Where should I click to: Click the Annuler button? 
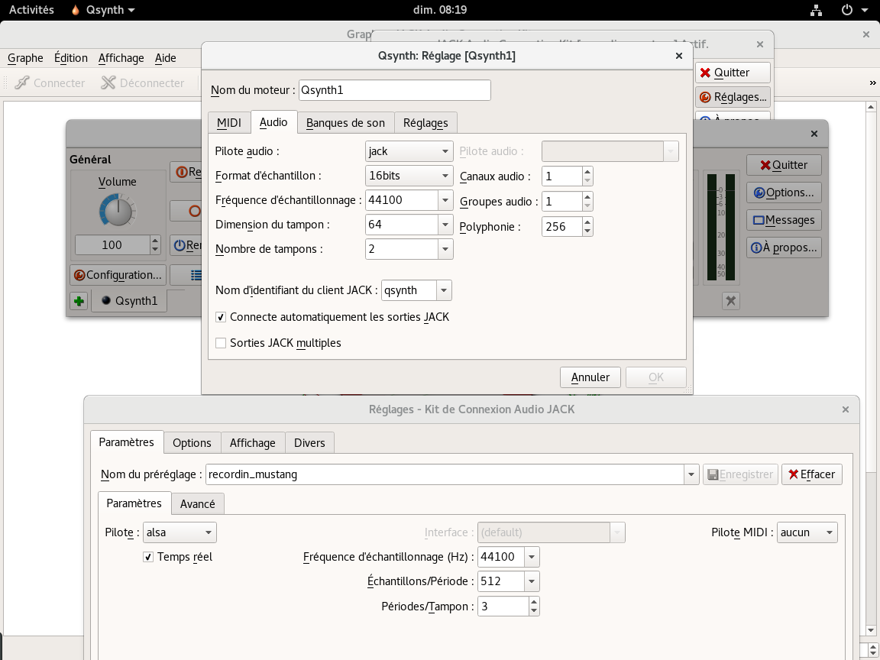click(590, 377)
